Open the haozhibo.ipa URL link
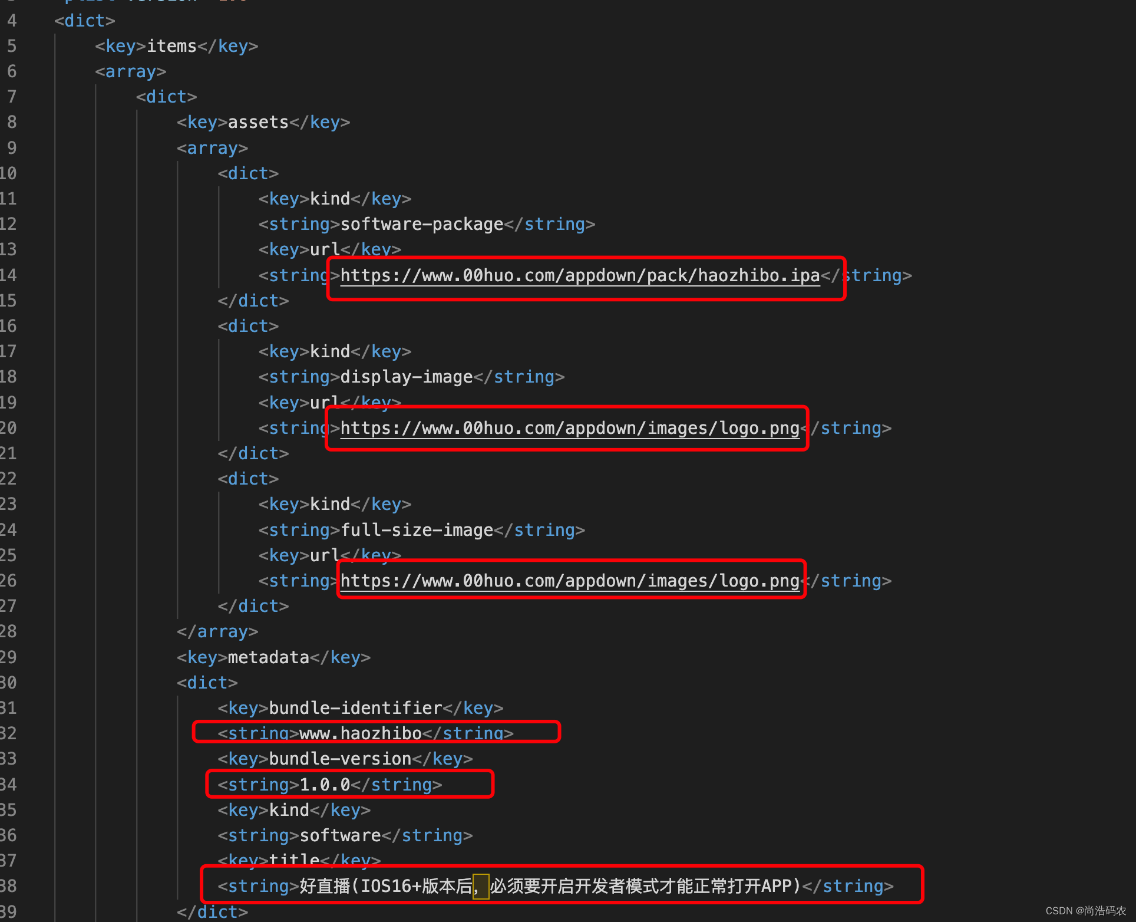 pos(580,275)
